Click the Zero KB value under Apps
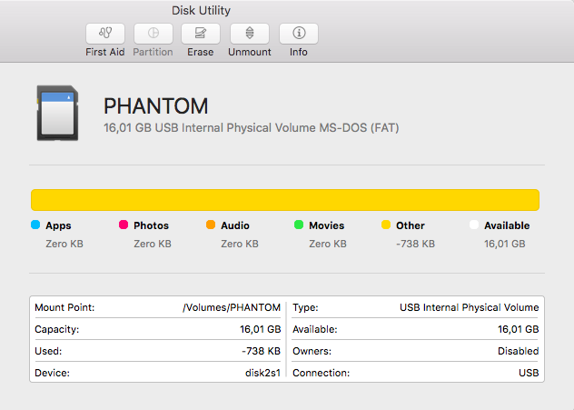 (x=64, y=244)
